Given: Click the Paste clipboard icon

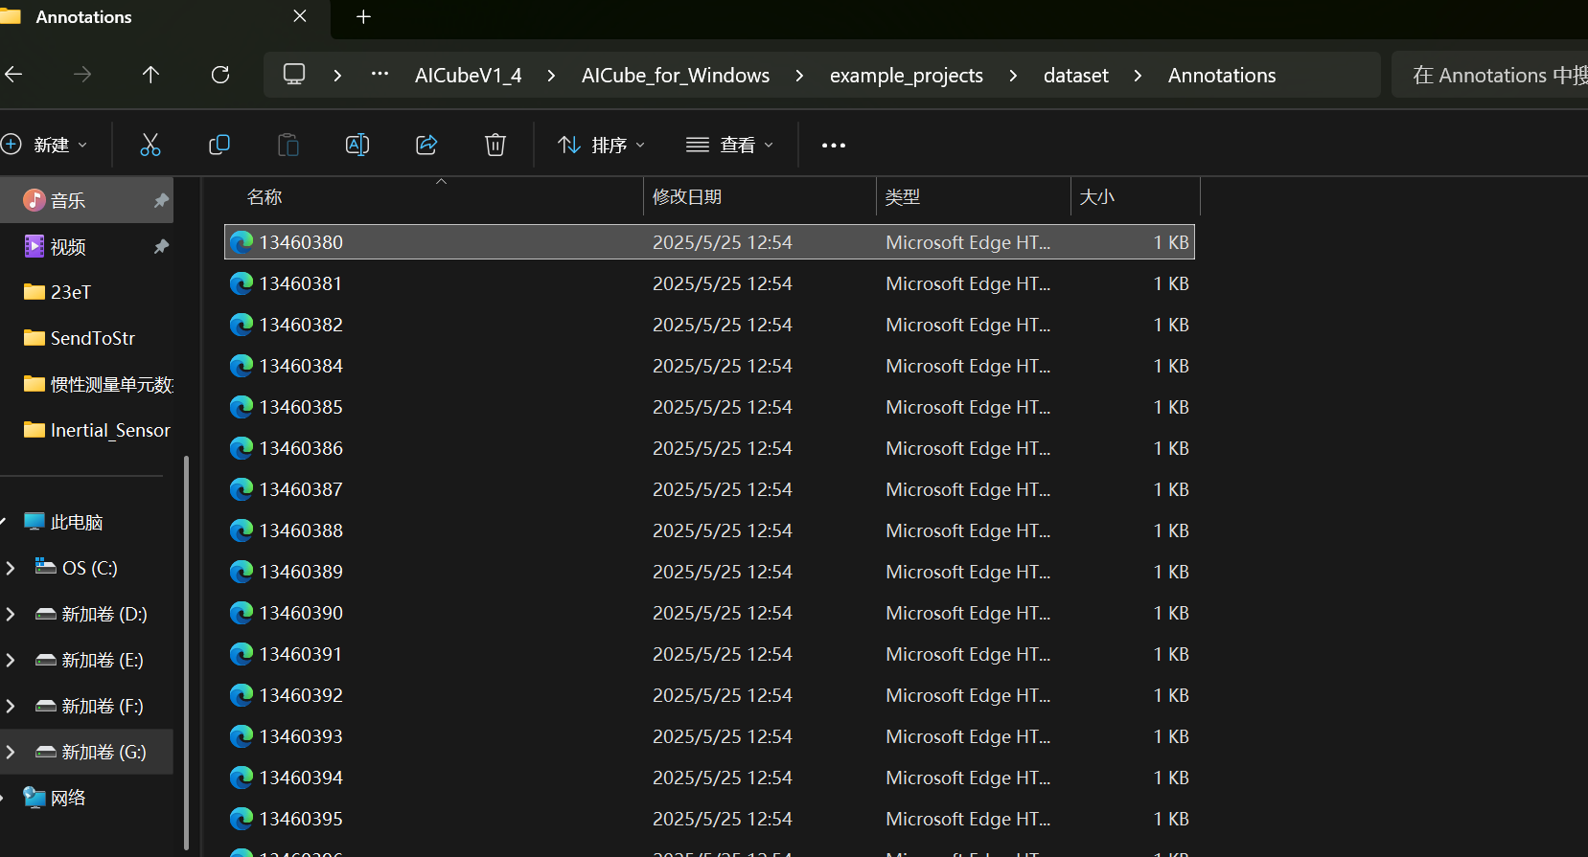Looking at the screenshot, I should point(288,145).
